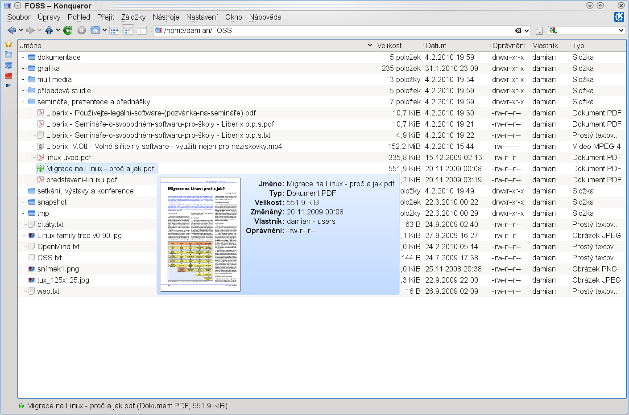Click the search provider icon

coord(553,30)
